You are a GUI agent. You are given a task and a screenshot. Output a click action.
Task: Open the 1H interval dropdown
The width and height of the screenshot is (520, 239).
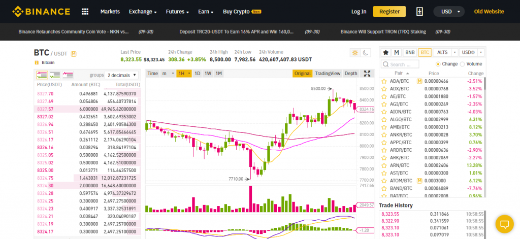point(184,74)
